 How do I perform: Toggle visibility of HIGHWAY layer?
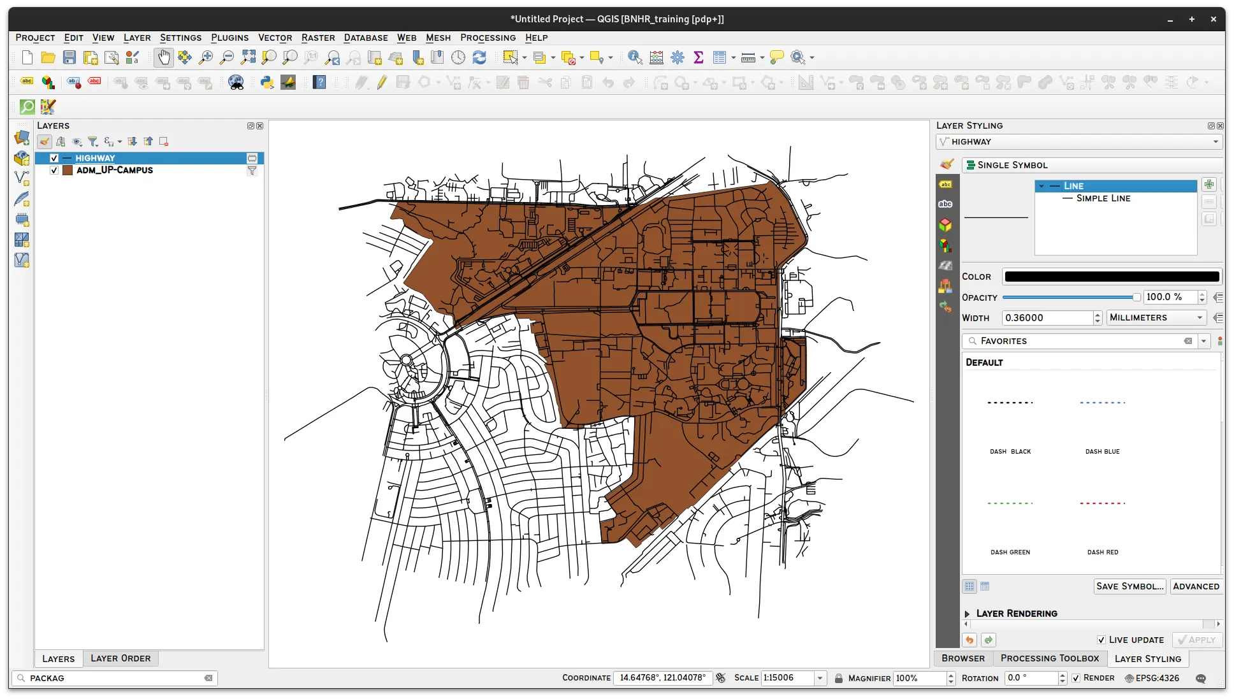pos(54,158)
